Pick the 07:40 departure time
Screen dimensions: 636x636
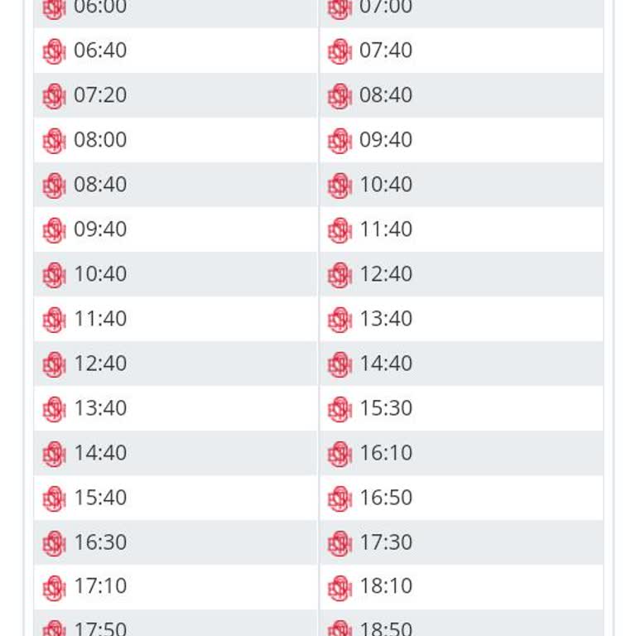(386, 51)
